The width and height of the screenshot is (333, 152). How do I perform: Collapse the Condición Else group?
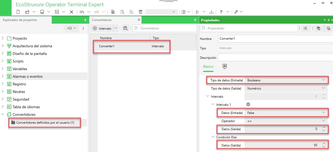coord(213,137)
